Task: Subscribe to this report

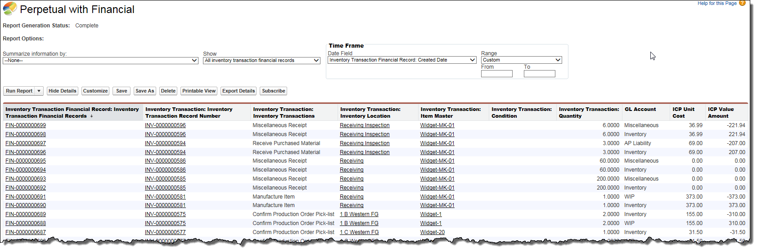Action: click(x=274, y=91)
